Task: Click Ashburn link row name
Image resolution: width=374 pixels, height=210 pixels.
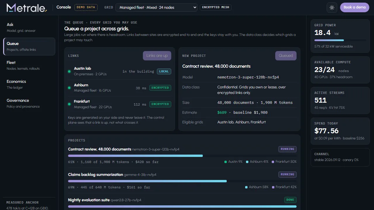Action: click(x=81, y=85)
